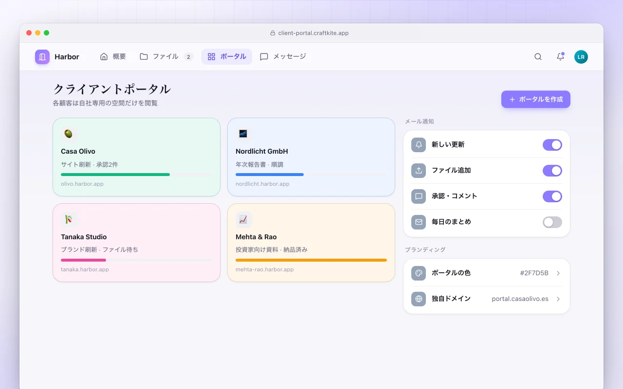Click comment icon beside 承認・コメント
The width and height of the screenshot is (623, 389).
click(419, 196)
